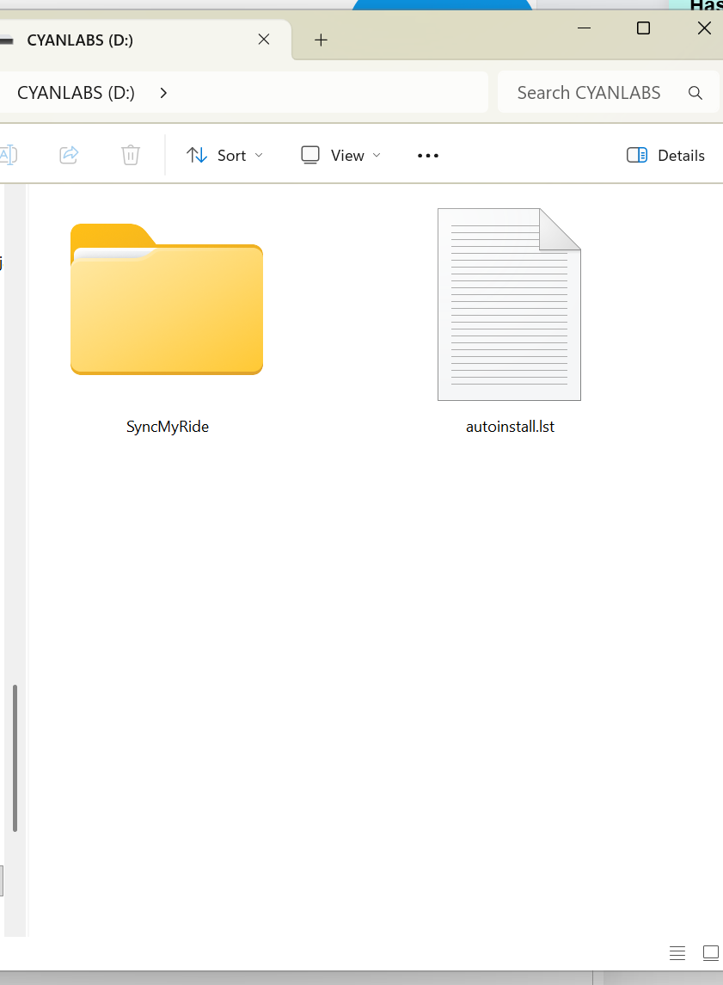Click the Search CYANLABS field
This screenshot has height=985, width=723.
[589, 93]
